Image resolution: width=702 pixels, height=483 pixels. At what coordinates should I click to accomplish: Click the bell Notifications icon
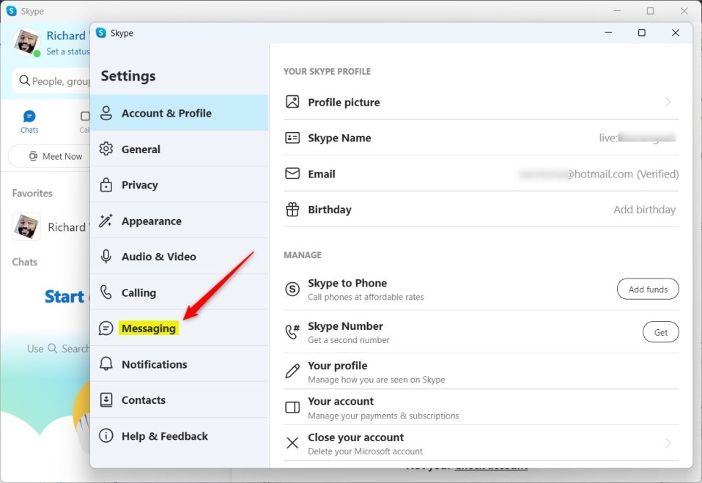pyautogui.click(x=106, y=364)
